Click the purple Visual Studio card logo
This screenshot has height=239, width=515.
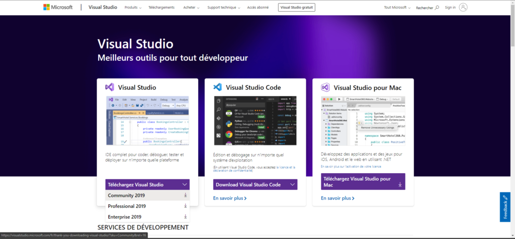pos(110,88)
